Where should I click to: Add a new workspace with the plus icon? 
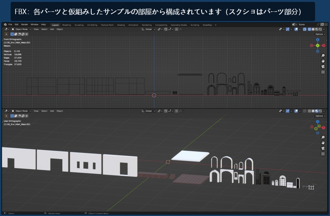[216, 25]
